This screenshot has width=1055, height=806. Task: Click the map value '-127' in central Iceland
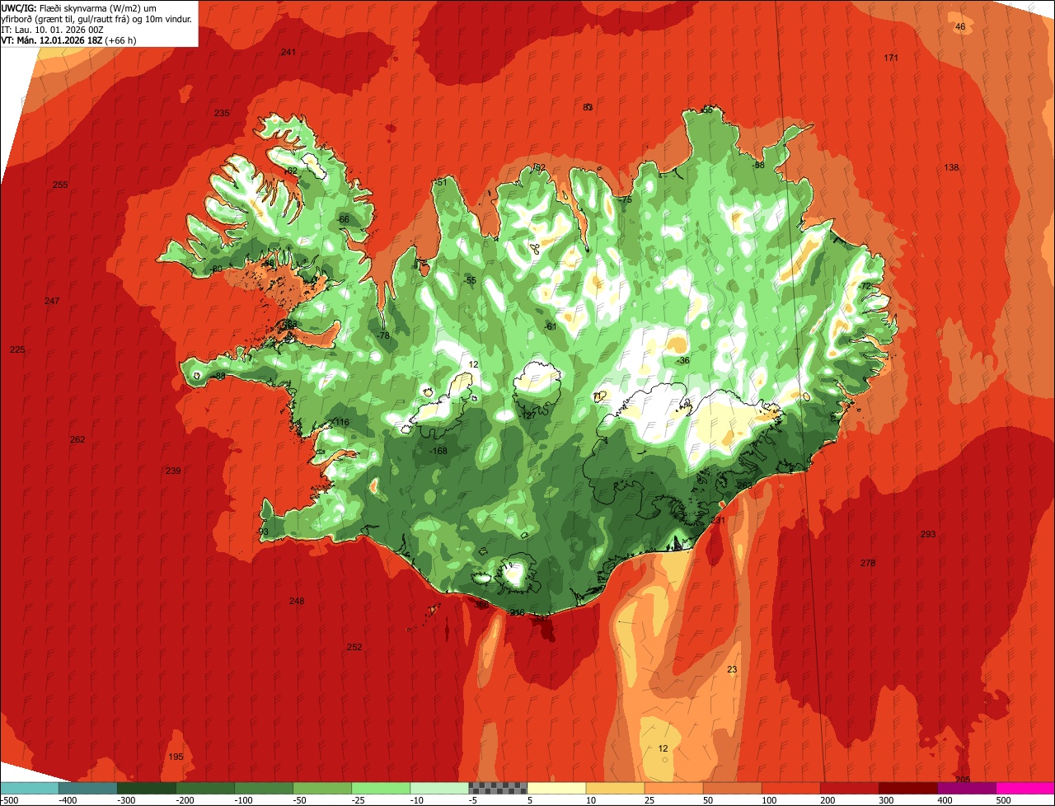pos(528,415)
